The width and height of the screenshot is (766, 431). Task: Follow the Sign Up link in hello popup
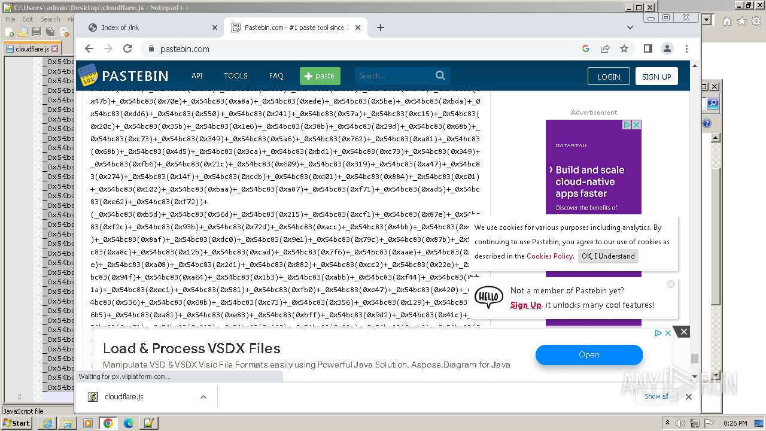point(525,305)
